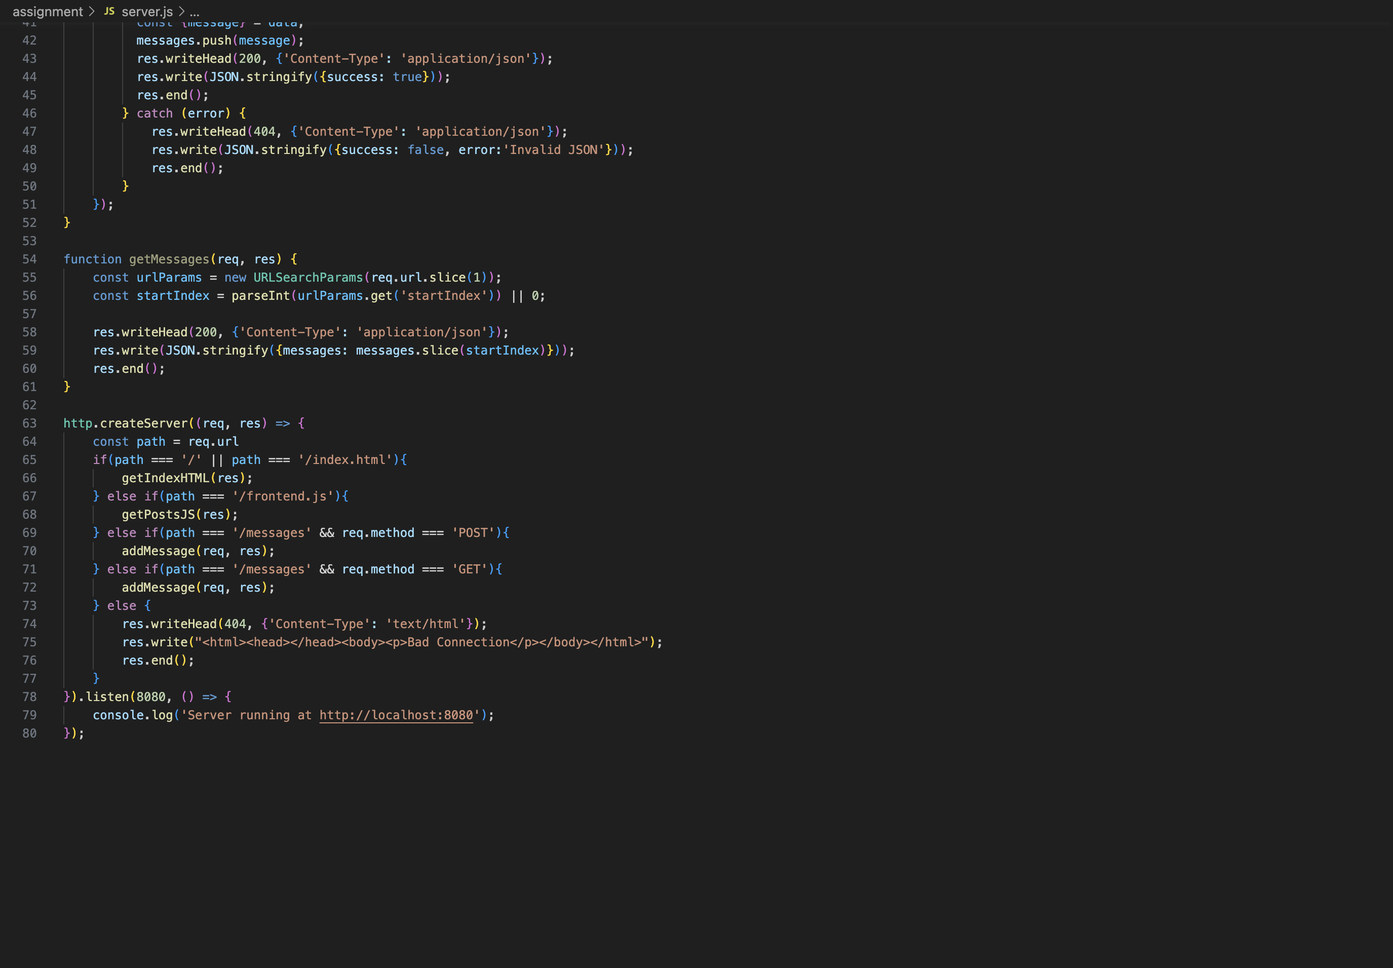This screenshot has height=968, width=1393.
Task: Click the 'POST' string on line 69
Action: click(x=473, y=532)
